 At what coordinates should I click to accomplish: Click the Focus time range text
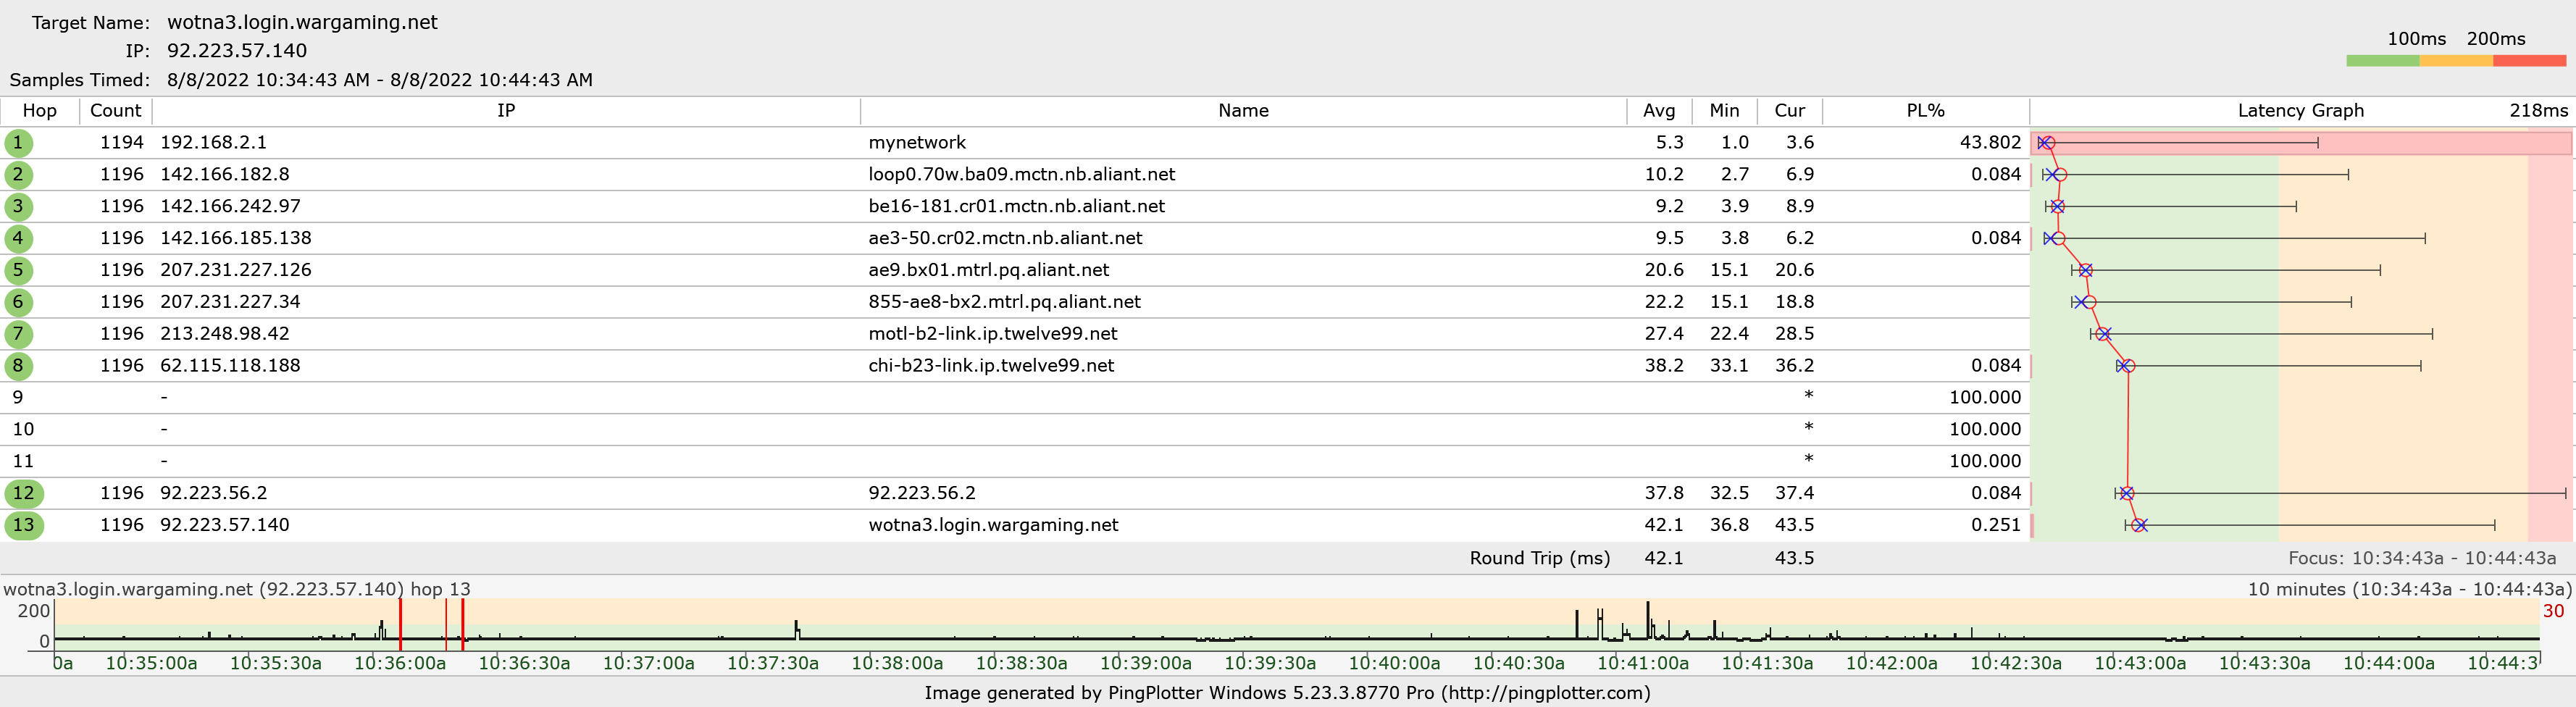(x=2421, y=559)
